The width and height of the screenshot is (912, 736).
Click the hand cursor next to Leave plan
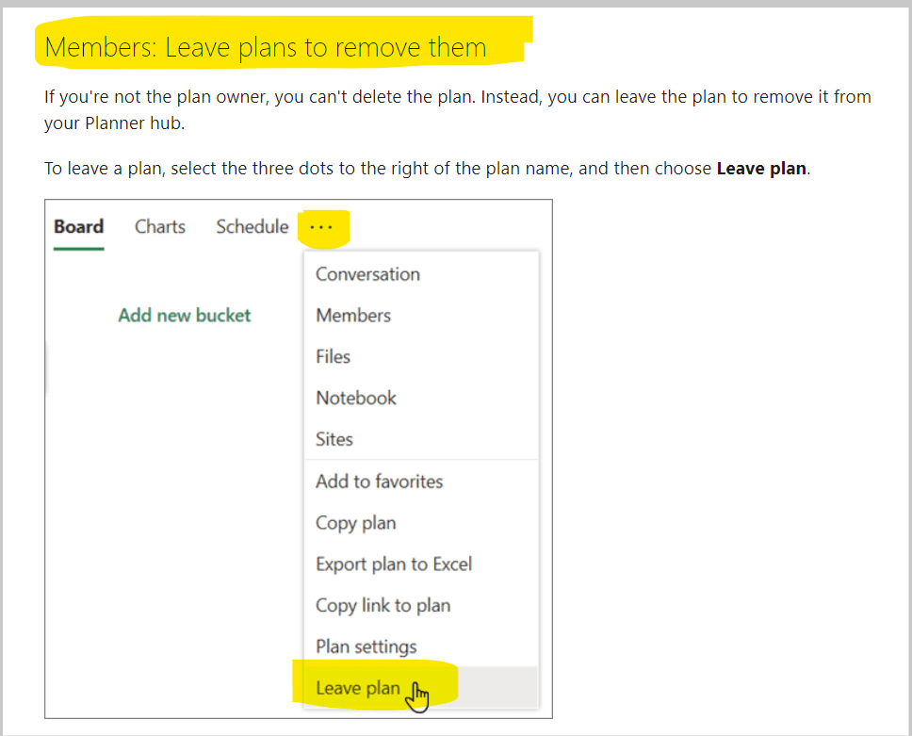(x=416, y=695)
